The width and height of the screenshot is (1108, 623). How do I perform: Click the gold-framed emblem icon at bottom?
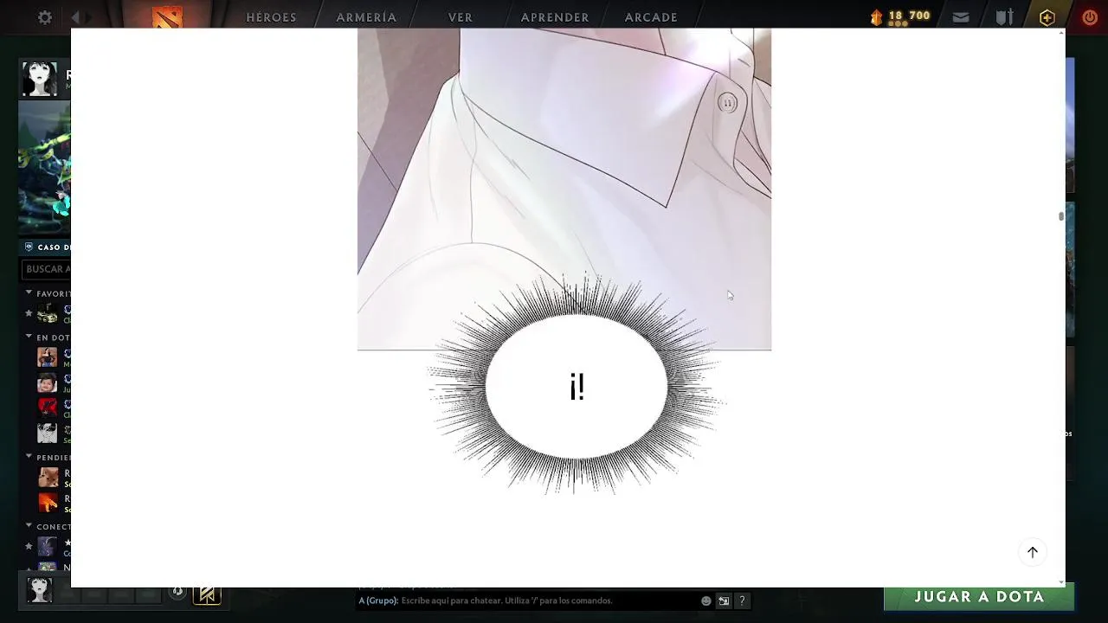point(207,594)
